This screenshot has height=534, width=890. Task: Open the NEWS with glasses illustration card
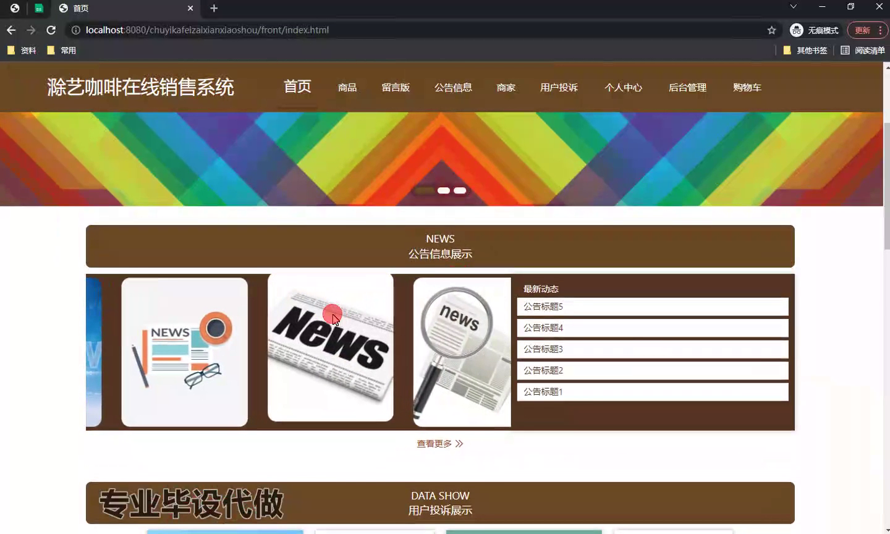pos(185,352)
